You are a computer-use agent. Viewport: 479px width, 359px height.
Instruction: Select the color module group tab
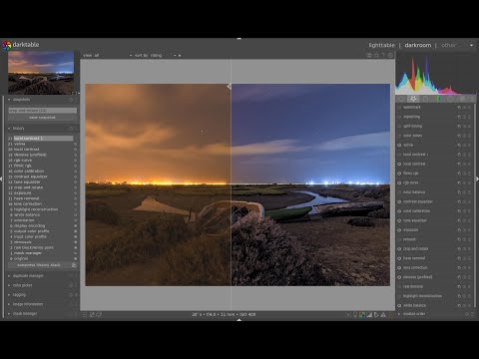click(438, 99)
